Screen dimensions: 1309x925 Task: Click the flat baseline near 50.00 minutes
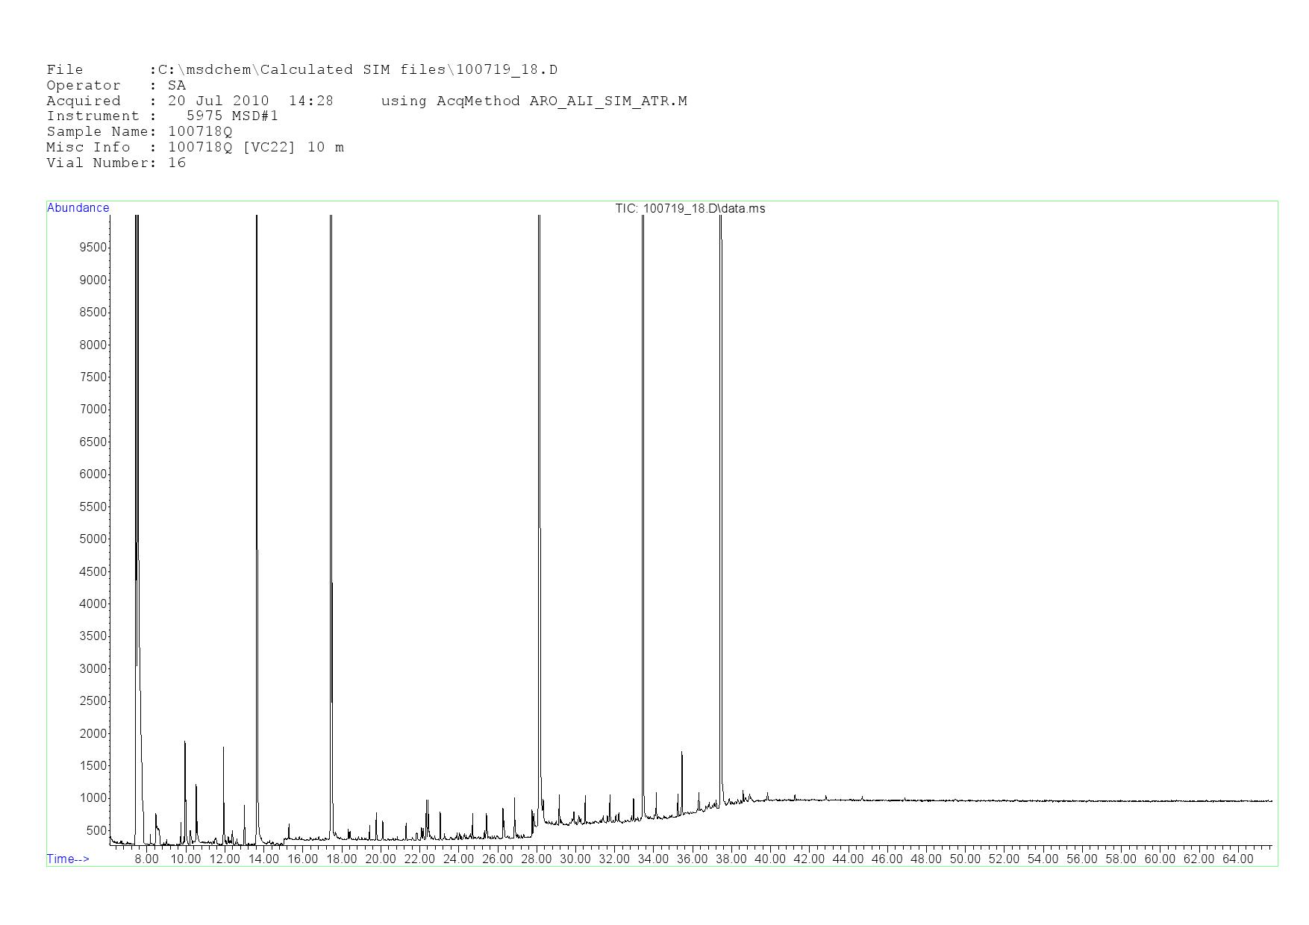point(965,800)
